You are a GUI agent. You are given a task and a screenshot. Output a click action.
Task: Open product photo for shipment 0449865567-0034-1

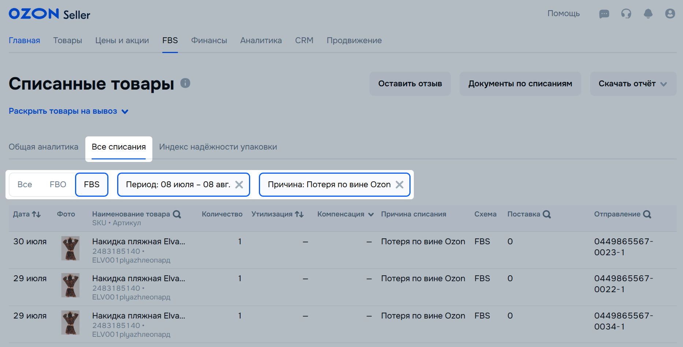pos(70,323)
